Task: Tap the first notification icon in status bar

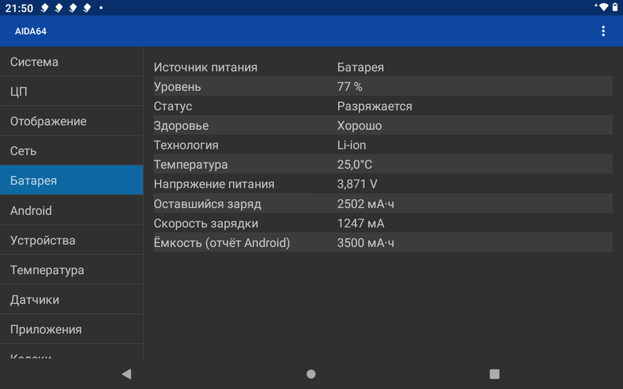Action: coord(45,8)
